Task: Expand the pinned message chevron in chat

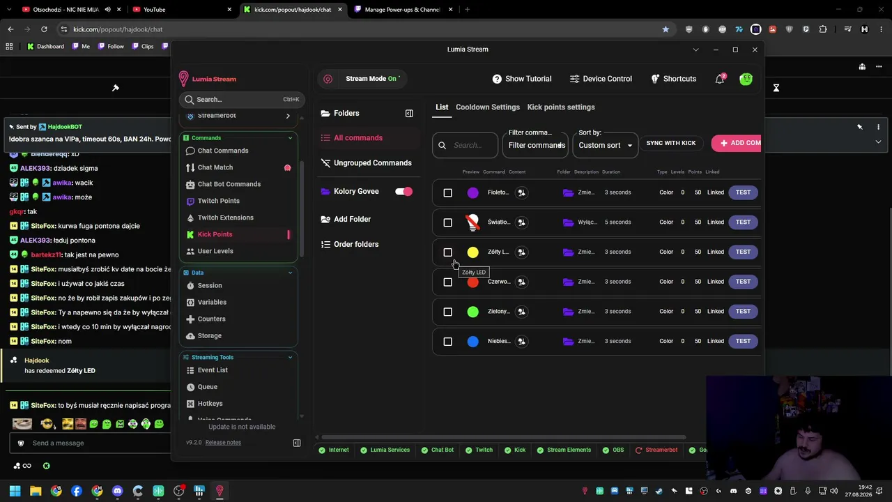Action: (x=878, y=142)
